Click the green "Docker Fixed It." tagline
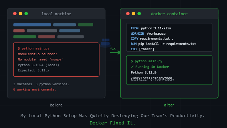Image resolution: width=227 pixels, height=128 pixels. click(x=112, y=123)
